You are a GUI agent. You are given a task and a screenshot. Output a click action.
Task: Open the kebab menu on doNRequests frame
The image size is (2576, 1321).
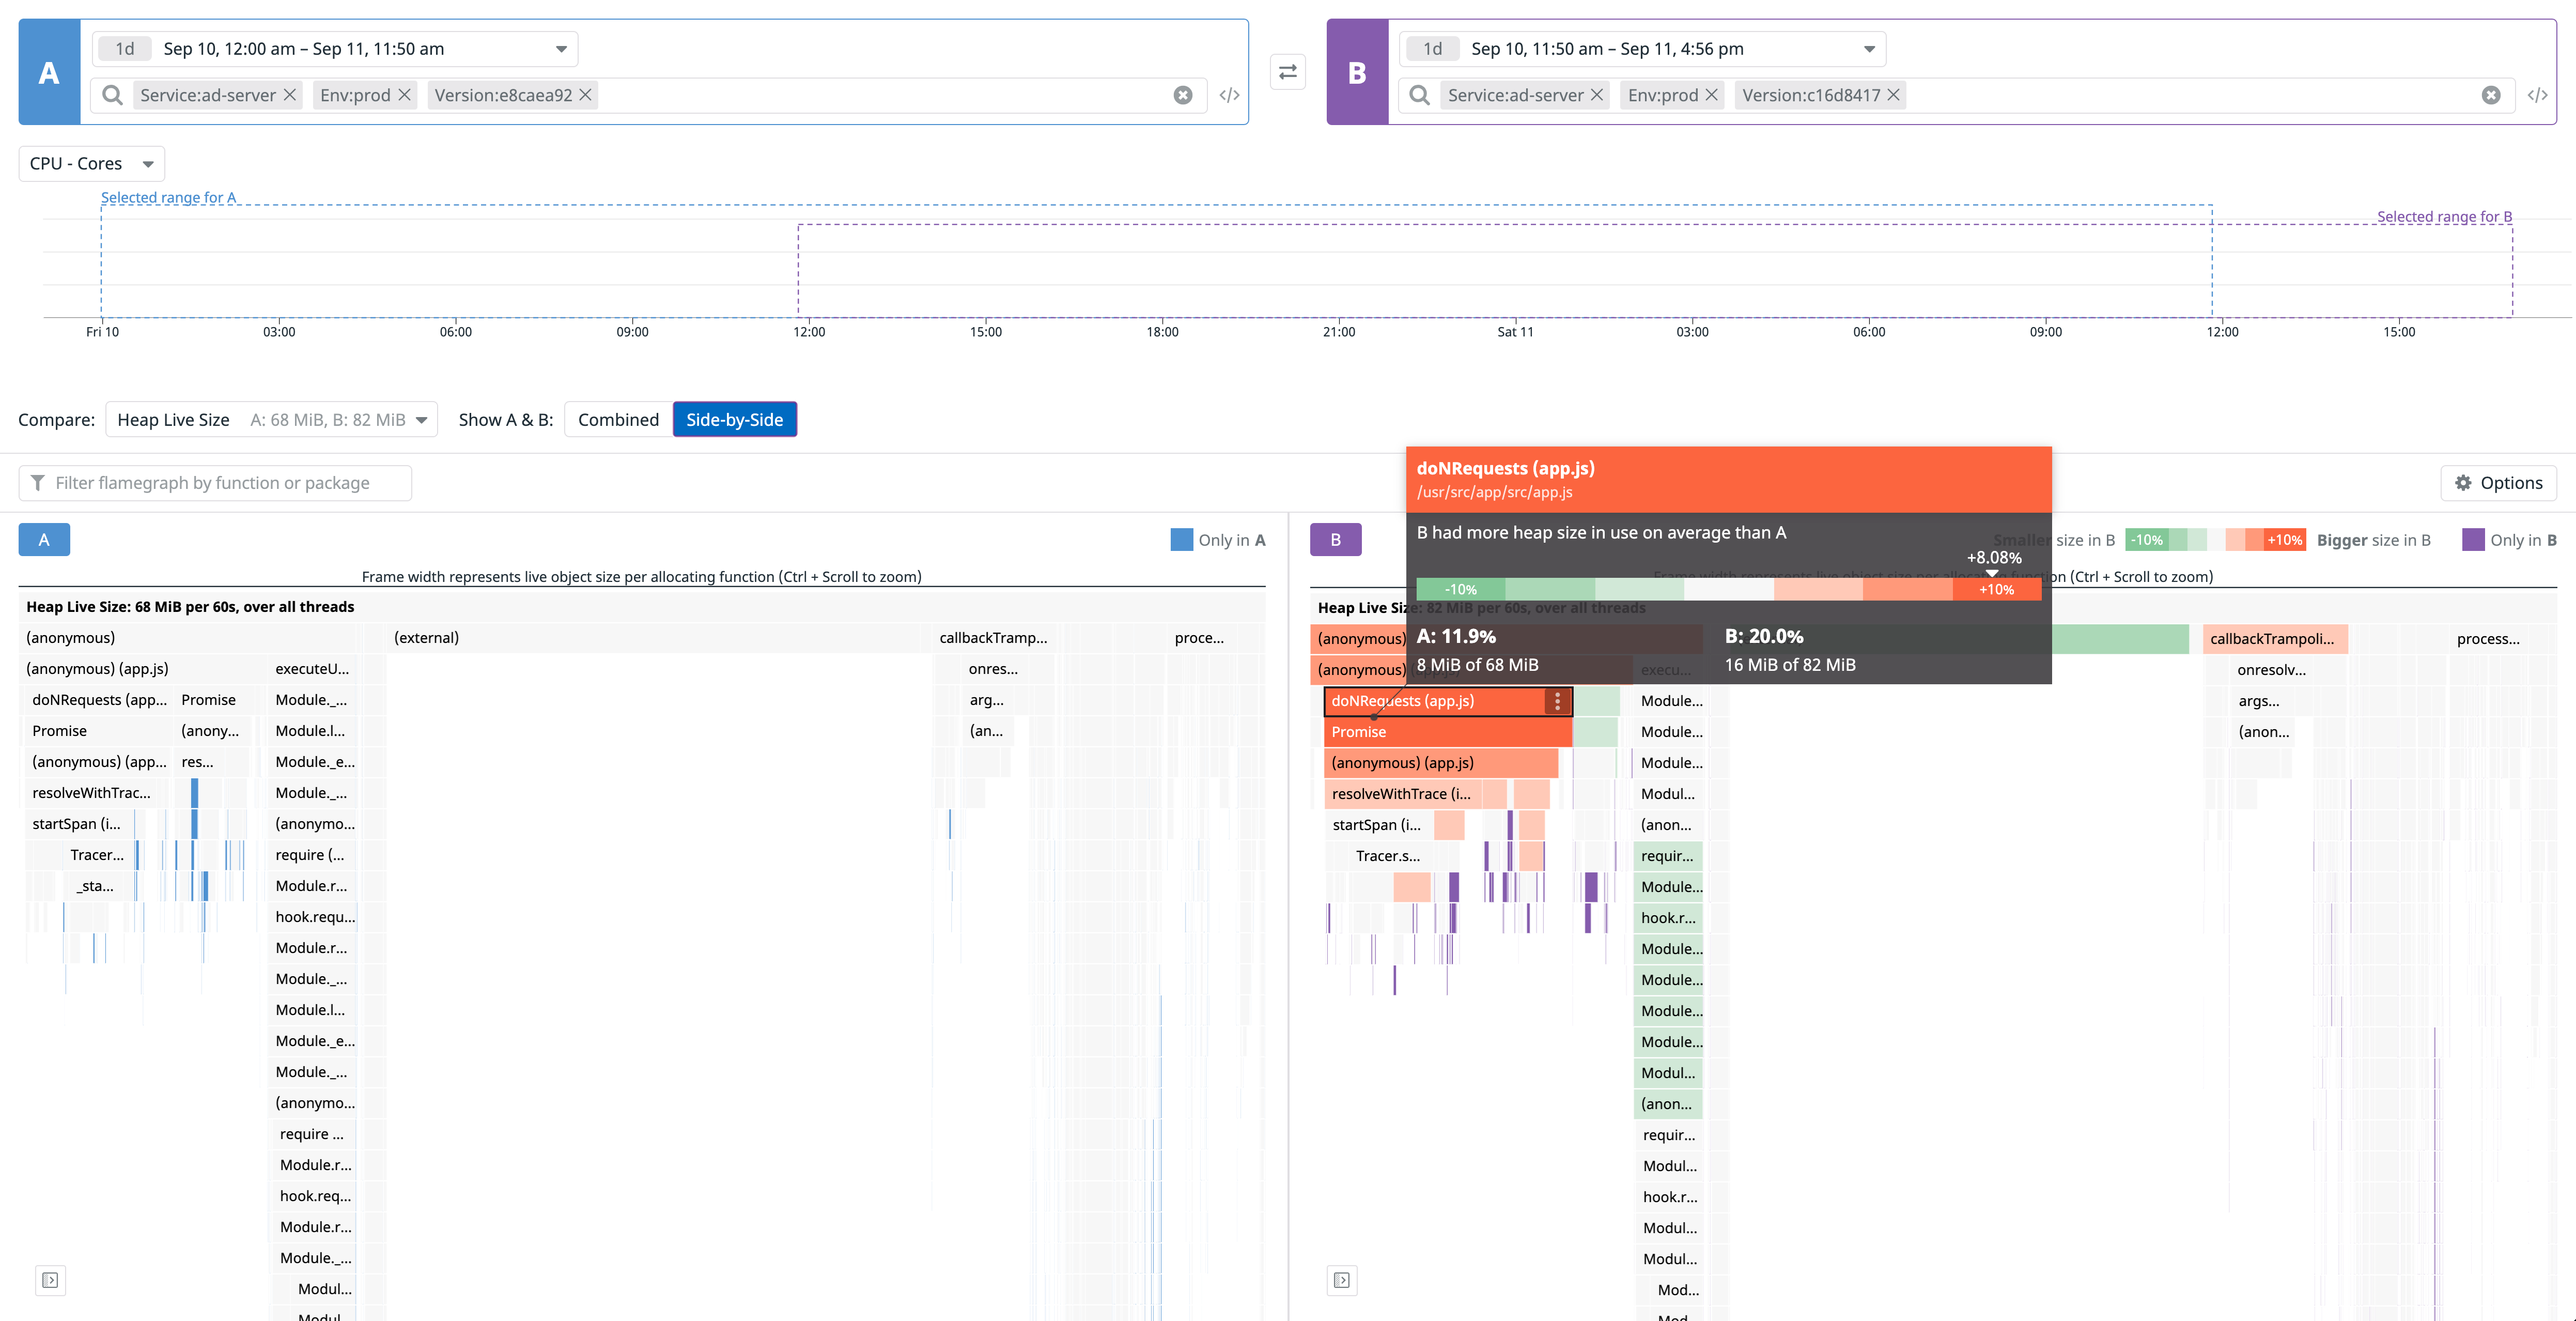[x=1557, y=701]
